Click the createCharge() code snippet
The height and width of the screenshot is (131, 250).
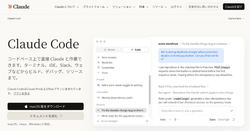pyautogui.click(x=181, y=99)
